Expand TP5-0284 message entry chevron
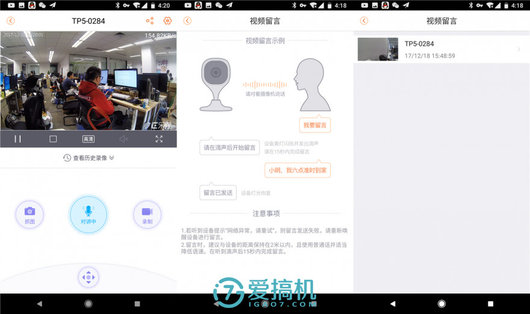530x314 pixels. coord(519,49)
